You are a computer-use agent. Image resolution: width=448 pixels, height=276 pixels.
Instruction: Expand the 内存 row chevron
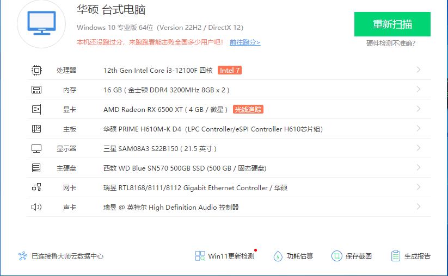coord(419,90)
